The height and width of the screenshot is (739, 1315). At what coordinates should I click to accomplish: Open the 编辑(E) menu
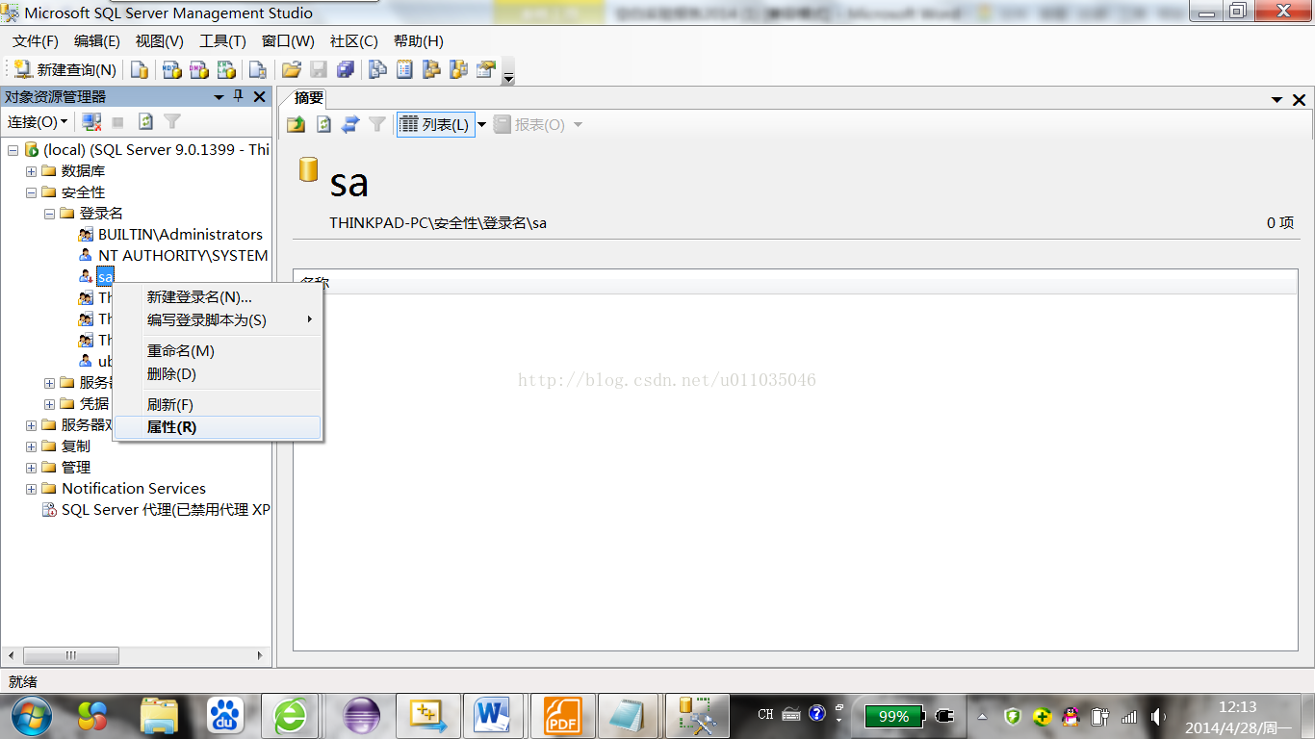(x=97, y=41)
